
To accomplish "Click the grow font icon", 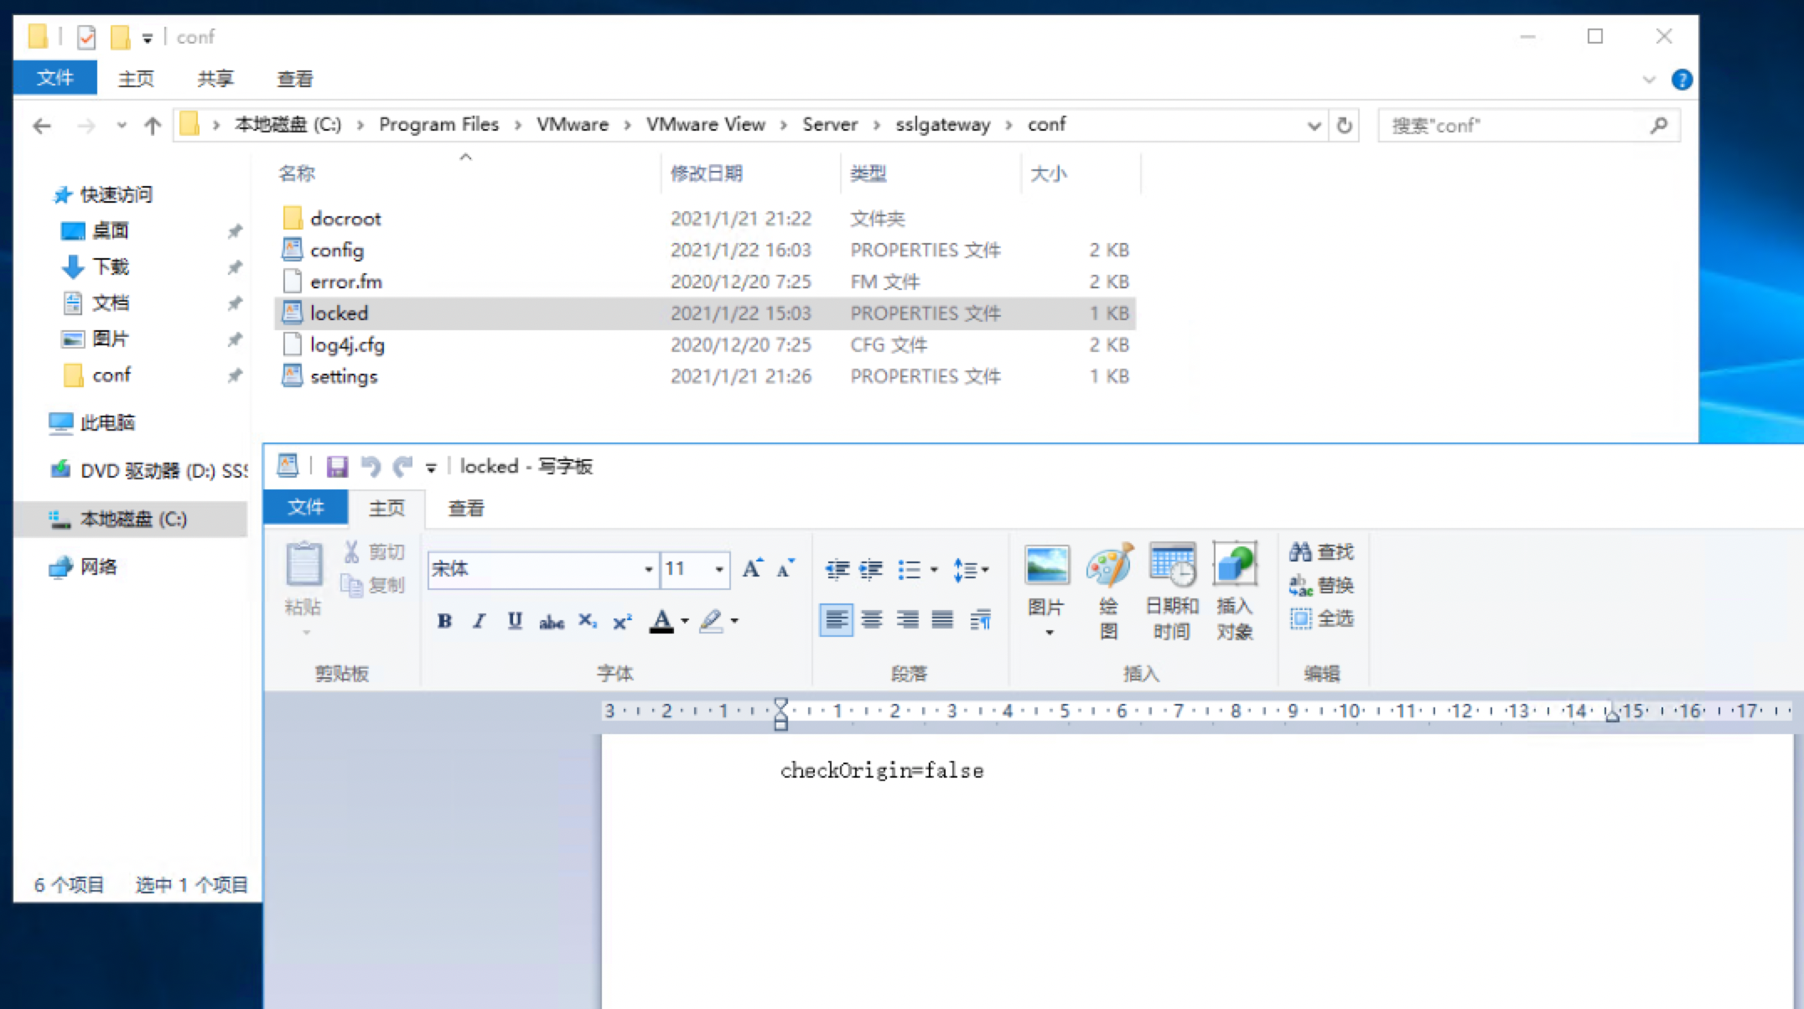I will coord(752,569).
